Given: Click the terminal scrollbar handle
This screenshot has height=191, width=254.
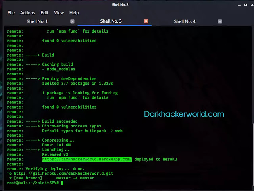Looking at the screenshot, I should (x=253, y=154).
